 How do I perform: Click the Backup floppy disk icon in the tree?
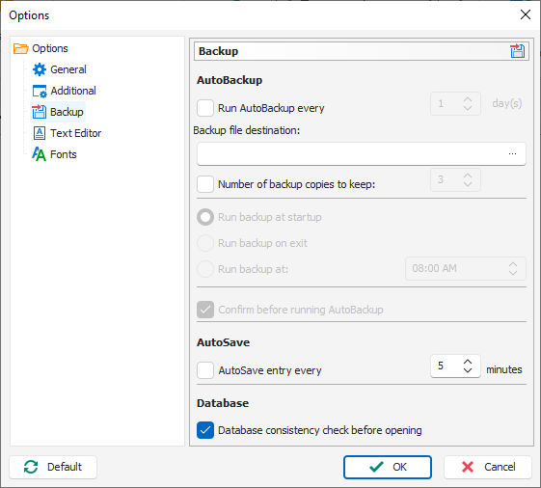39,112
